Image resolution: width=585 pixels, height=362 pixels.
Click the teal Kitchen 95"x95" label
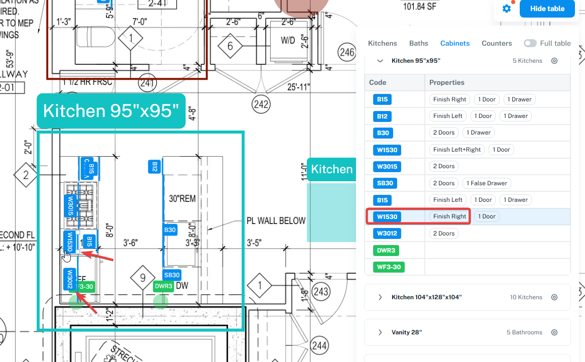[111, 111]
